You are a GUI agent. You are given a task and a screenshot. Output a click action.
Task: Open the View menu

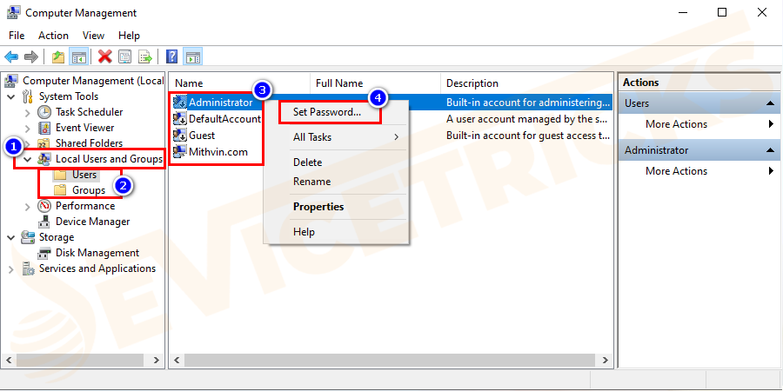(x=93, y=36)
